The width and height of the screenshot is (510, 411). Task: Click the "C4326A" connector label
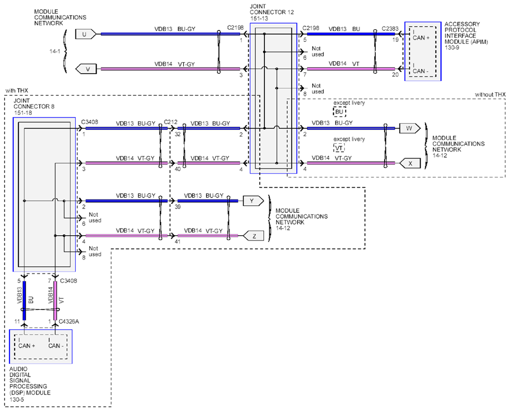pyautogui.click(x=69, y=321)
